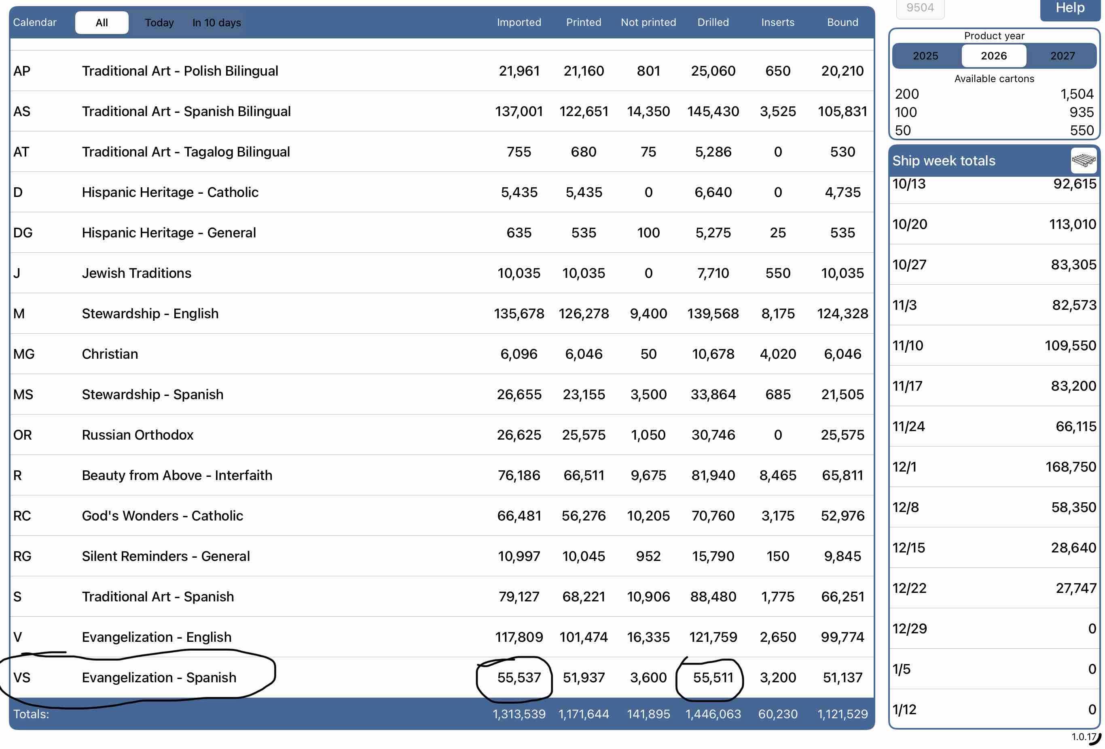Select the Traditional Art - Polish Bilingual row
The height and width of the screenshot is (749, 1105).
(180, 71)
